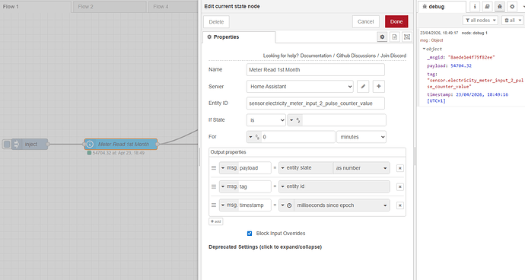Click the If State value input field
This screenshot has height=280, width=525.
tap(344, 120)
